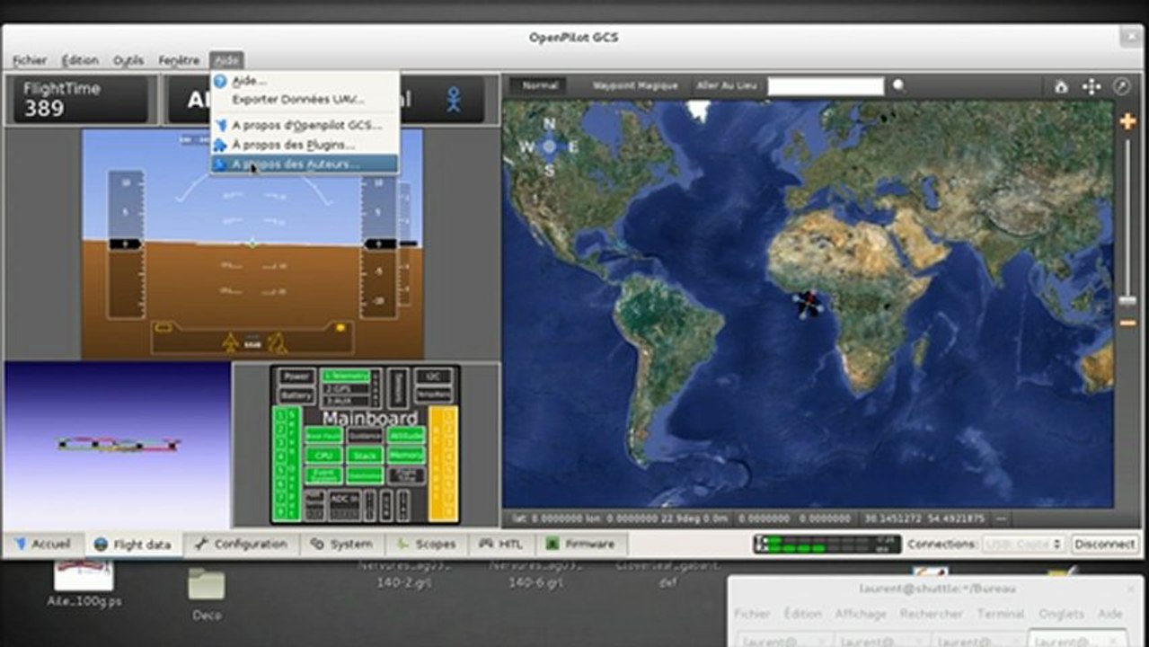1149x647 pixels.
Task: Open the Fichier menu
Action: [x=30, y=60]
